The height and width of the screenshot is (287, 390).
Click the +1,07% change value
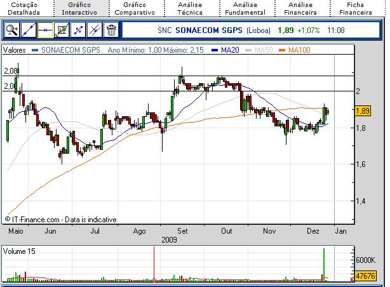tap(309, 30)
